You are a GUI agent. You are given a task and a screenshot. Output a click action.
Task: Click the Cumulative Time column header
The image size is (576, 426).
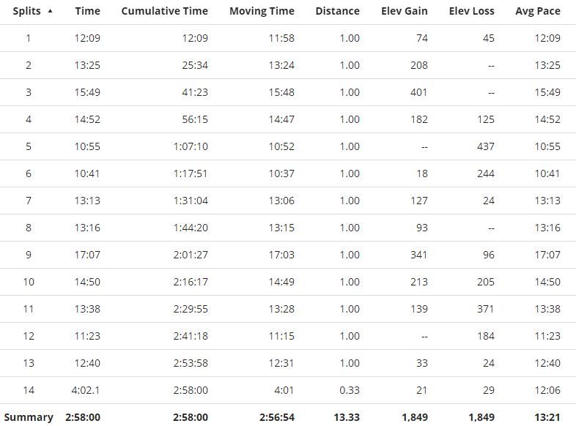tap(165, 11)
